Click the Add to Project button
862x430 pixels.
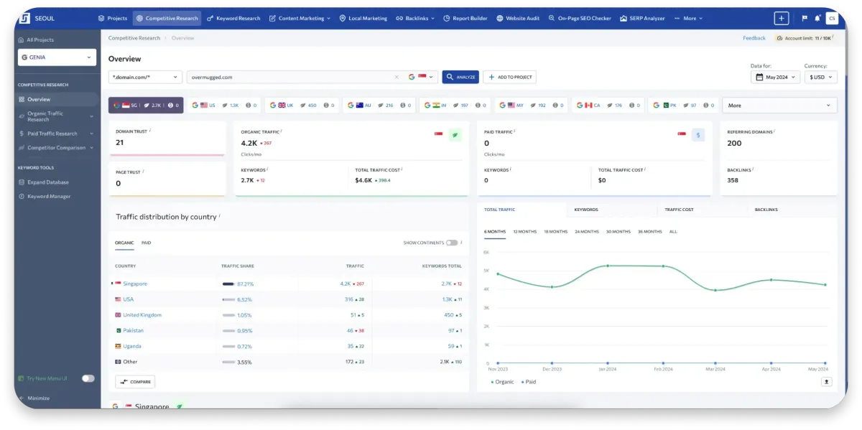coord(509,77)
